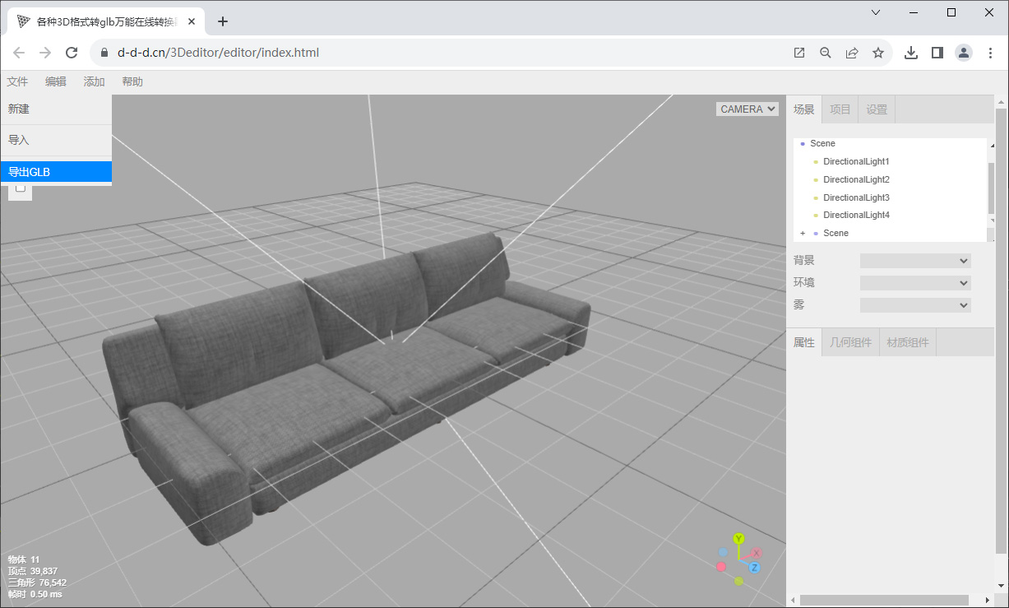Image resolution: width=1009 pixels, height=608 pixels.
Task: Choose 导入 from the file menu
Action: 56,140
